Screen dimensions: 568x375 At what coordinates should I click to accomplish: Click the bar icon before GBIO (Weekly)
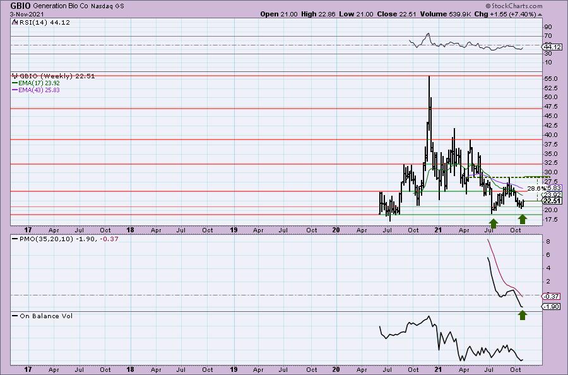15,76
